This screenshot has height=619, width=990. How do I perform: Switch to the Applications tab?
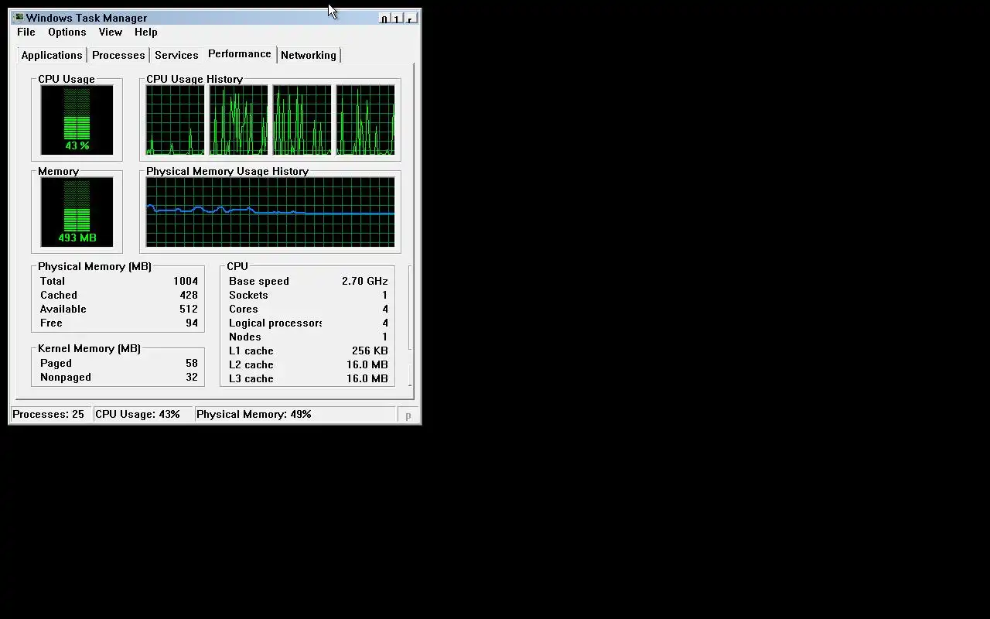pyautogui.click(x=52, y=55)
